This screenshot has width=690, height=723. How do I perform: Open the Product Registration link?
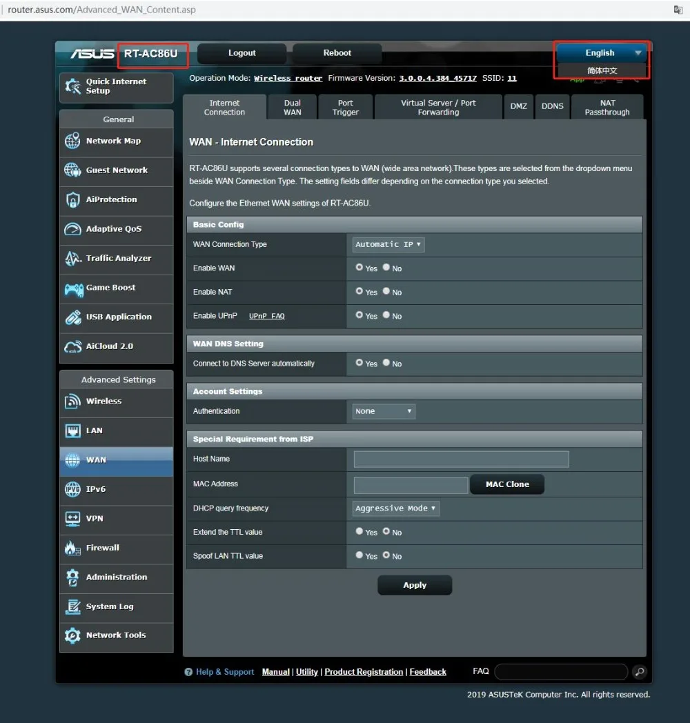coord(364,672)
